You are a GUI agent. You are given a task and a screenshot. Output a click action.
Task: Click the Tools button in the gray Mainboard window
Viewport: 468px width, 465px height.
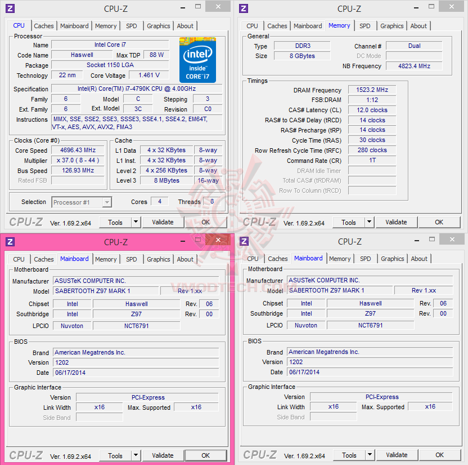tap(349, 455)
